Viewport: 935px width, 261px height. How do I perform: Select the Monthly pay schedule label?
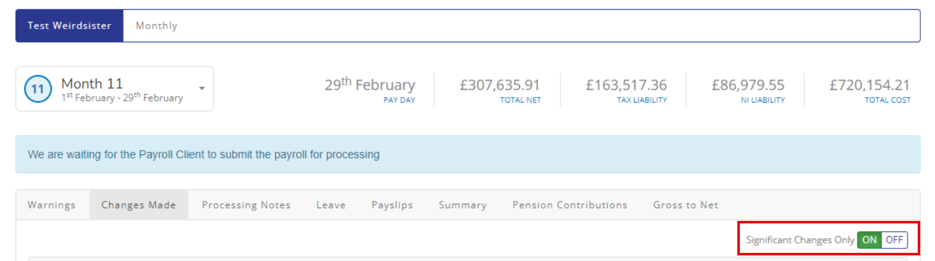pos(157,25)
